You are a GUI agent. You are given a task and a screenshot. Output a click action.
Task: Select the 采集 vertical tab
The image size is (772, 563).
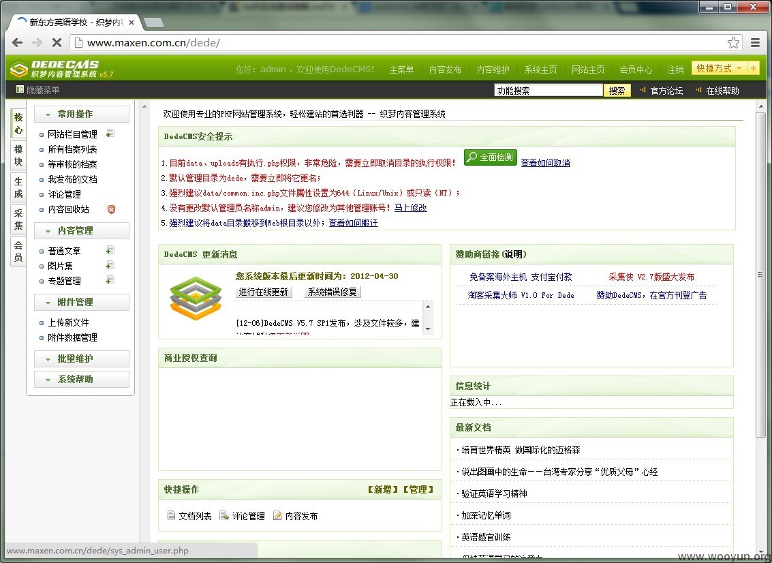click(18, 219)
